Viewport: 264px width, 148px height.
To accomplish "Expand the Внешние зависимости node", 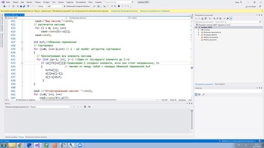I will [x=199, y=32].
